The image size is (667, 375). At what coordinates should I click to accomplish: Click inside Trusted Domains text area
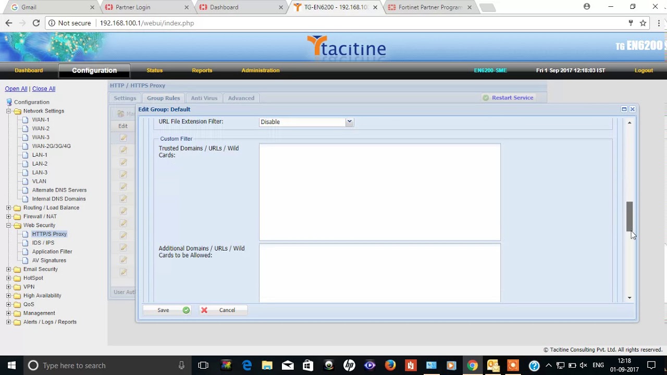tap(380, 192)
